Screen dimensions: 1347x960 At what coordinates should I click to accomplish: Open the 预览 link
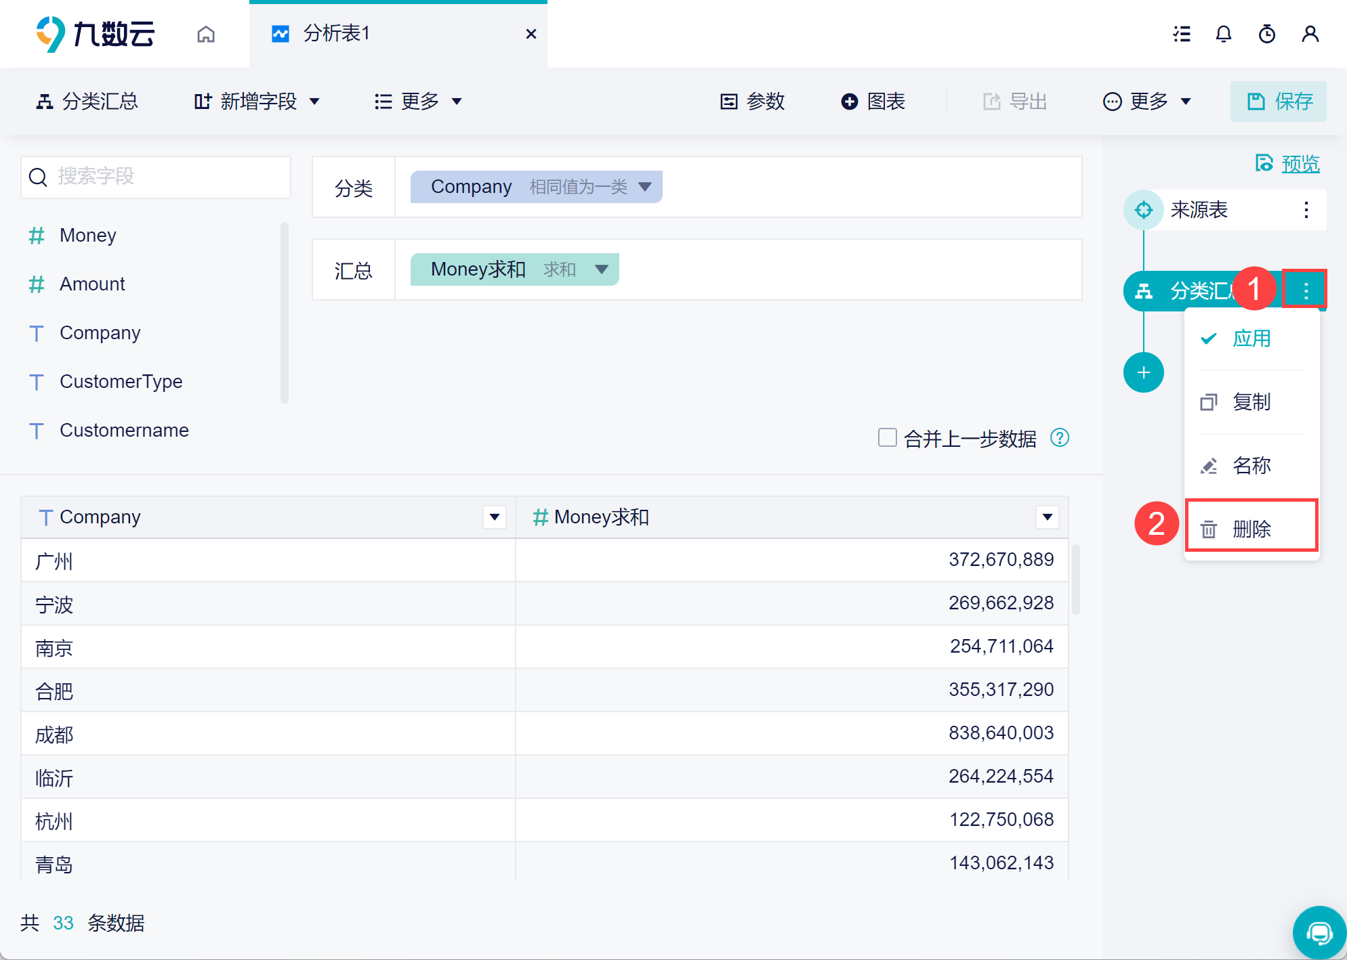(1300, 163)
